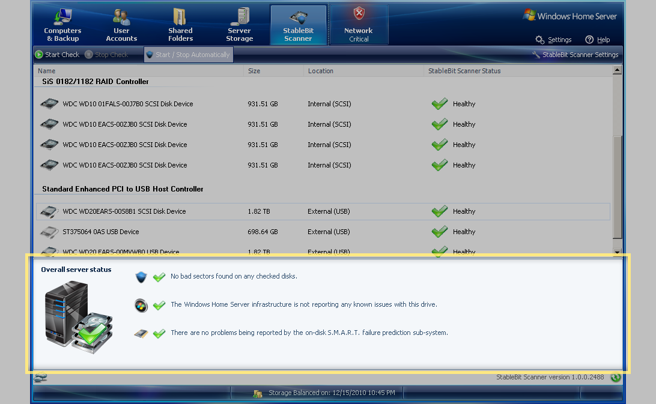Click the Healthy checkmark for ST375064 0AS
This screenshot has width=656, height=404.
[x=440, y=231]
